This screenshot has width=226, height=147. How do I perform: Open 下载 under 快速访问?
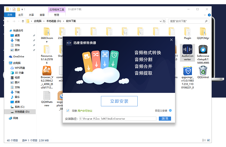(17, 40)
